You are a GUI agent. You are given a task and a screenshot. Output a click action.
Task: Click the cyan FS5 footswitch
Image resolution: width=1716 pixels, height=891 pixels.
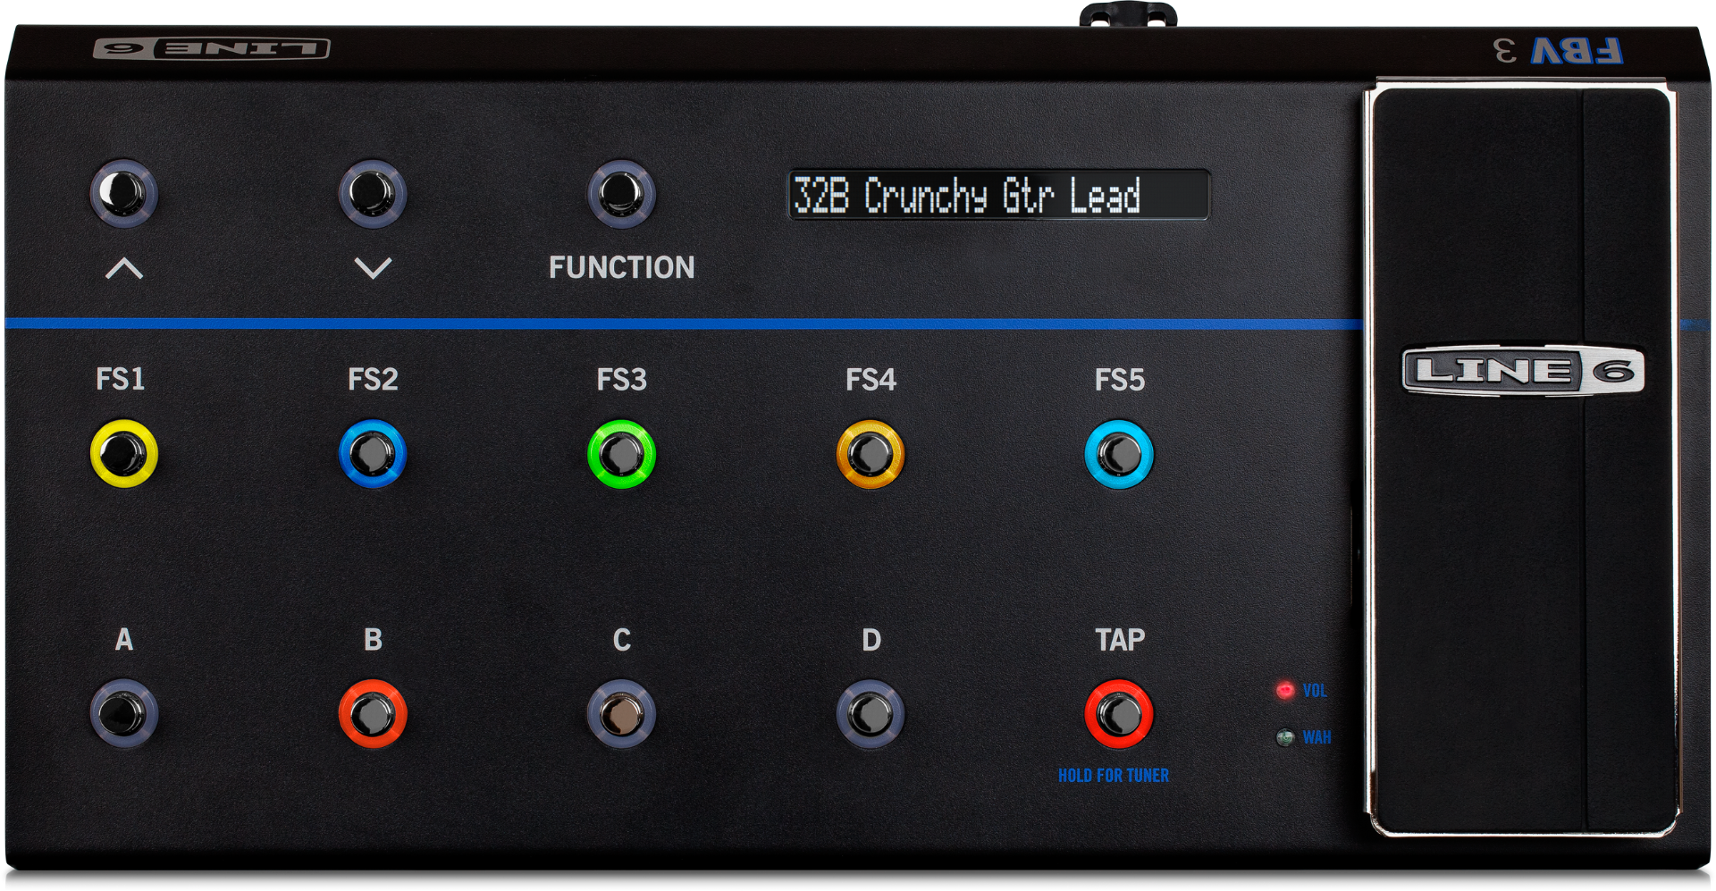(x=1119, y=454)
